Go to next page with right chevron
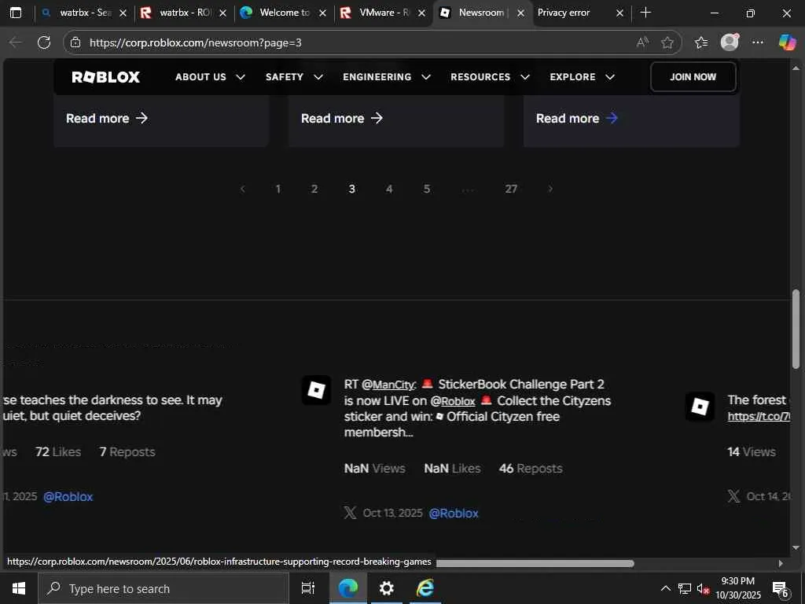The height and width of the screenshot is (604, 805). 550,189
